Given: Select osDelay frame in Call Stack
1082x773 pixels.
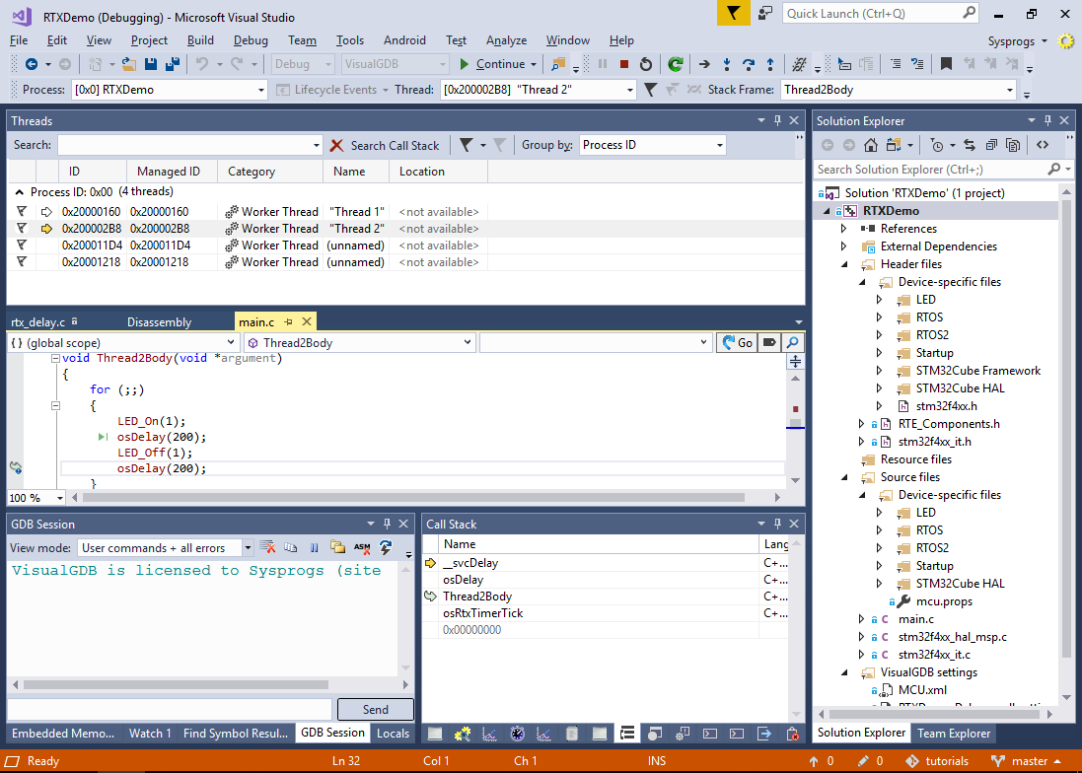Looking at the screenshot, I should pos(463,579).
